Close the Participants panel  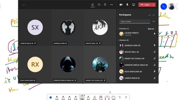pos(154,15)
